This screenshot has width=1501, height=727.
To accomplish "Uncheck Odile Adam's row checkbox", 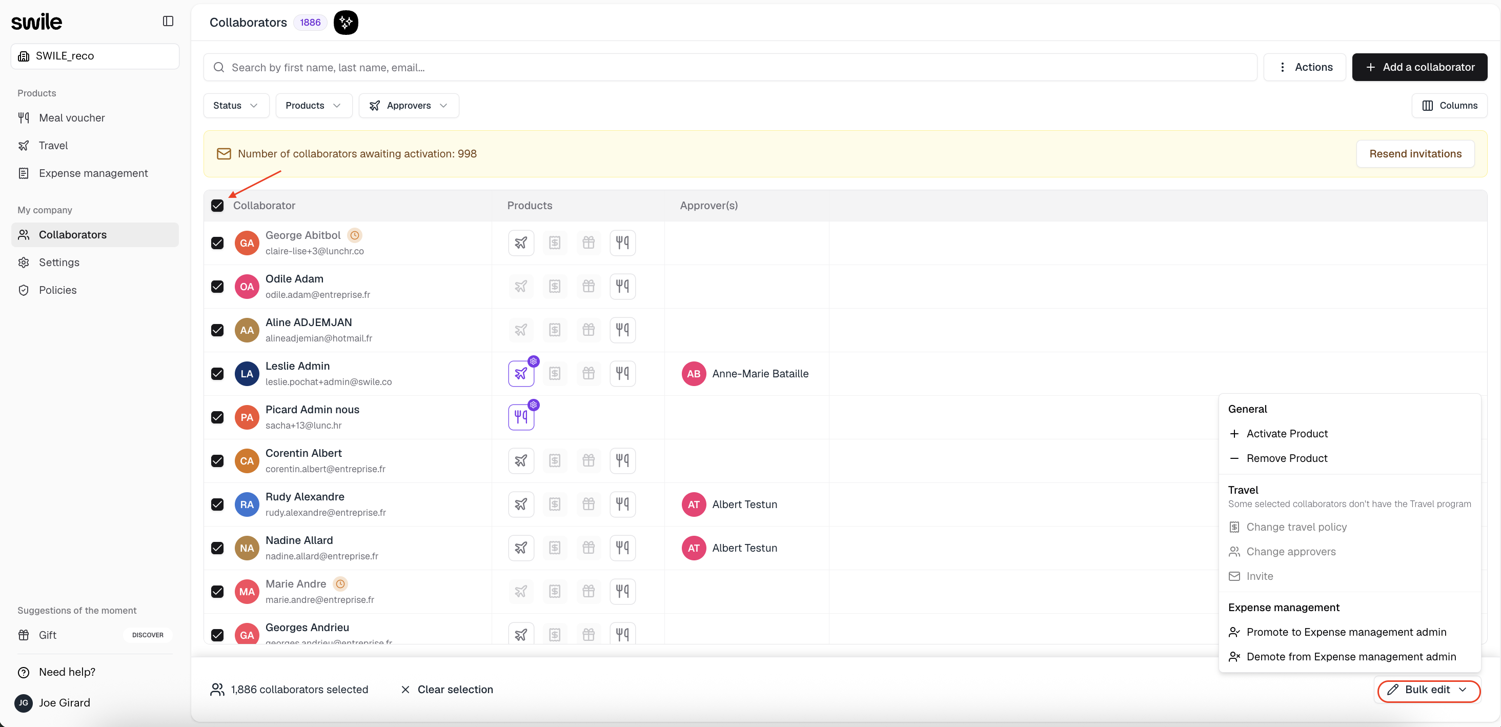I will pyautogui.click(x=217, y=287).
